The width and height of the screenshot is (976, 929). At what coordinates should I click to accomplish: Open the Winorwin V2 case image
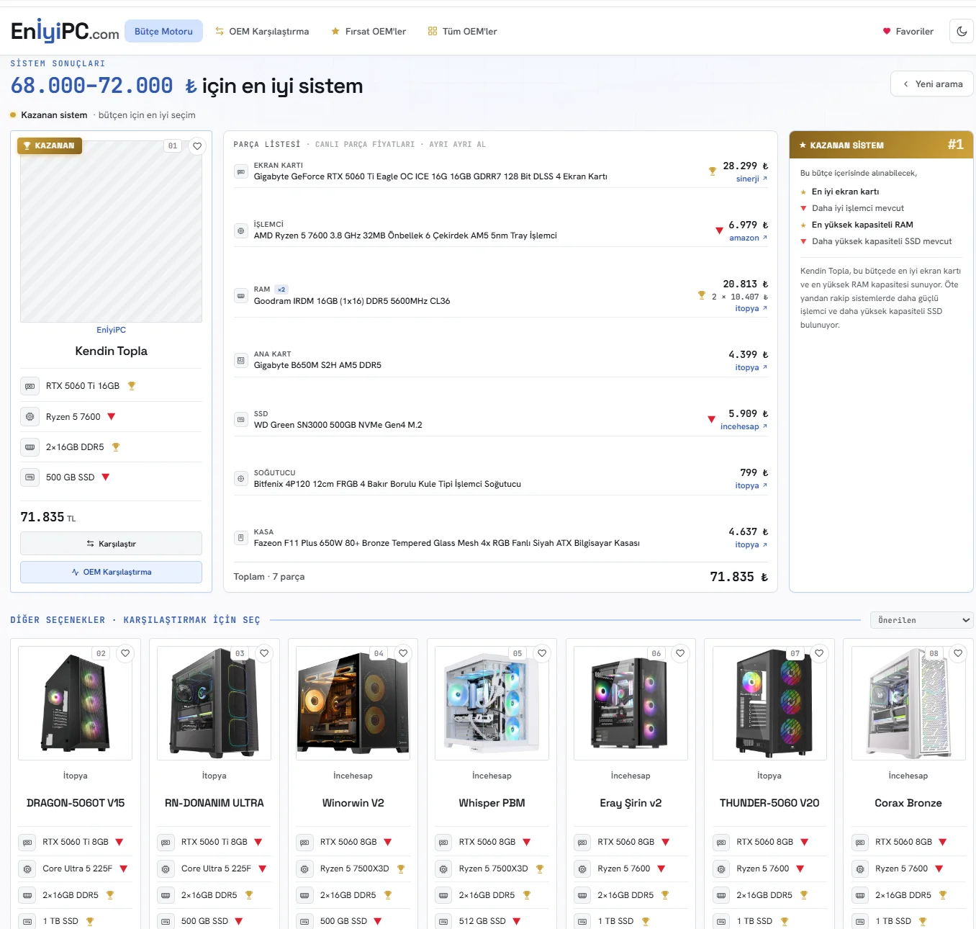[353, 703]
